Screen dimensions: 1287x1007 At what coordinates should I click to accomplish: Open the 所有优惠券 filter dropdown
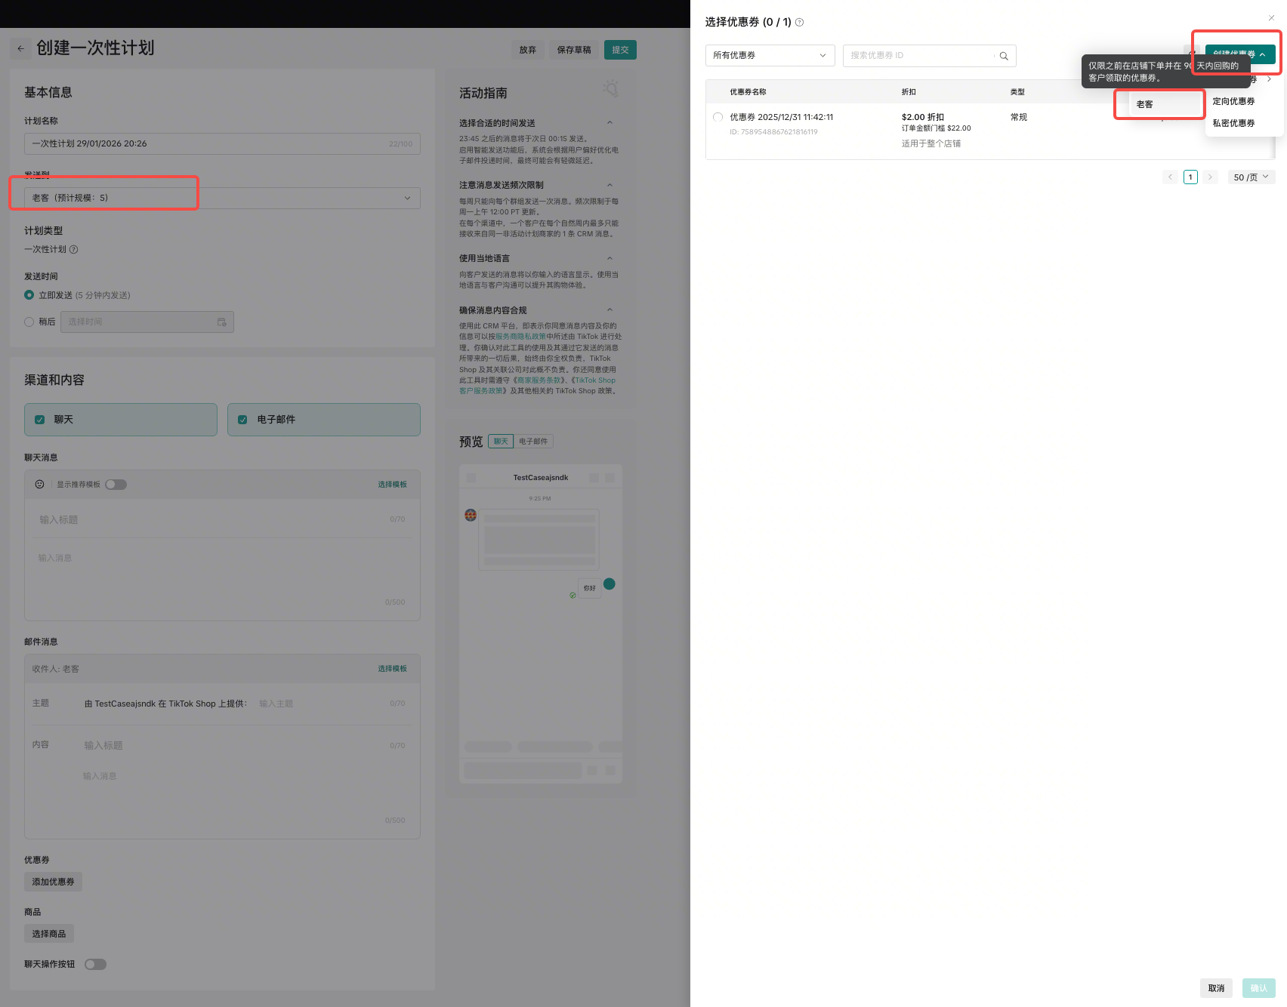click(770, 56)
